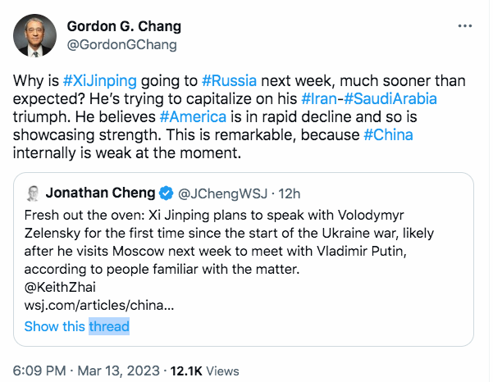Screen dimensions: 493x382
Task: Click Jonathan Cheng's small avatar
Action: pos(32,193)
